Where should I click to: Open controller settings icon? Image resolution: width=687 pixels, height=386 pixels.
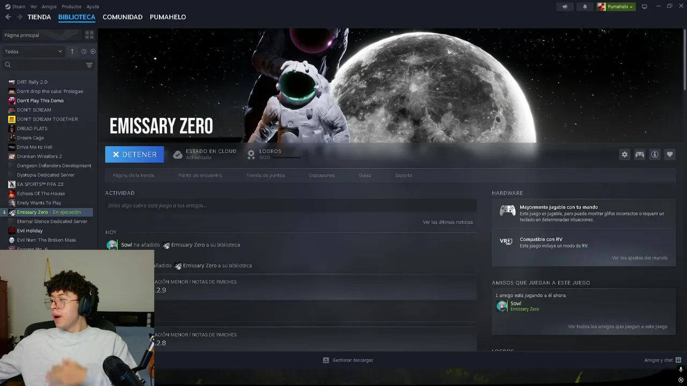(640, 154)
